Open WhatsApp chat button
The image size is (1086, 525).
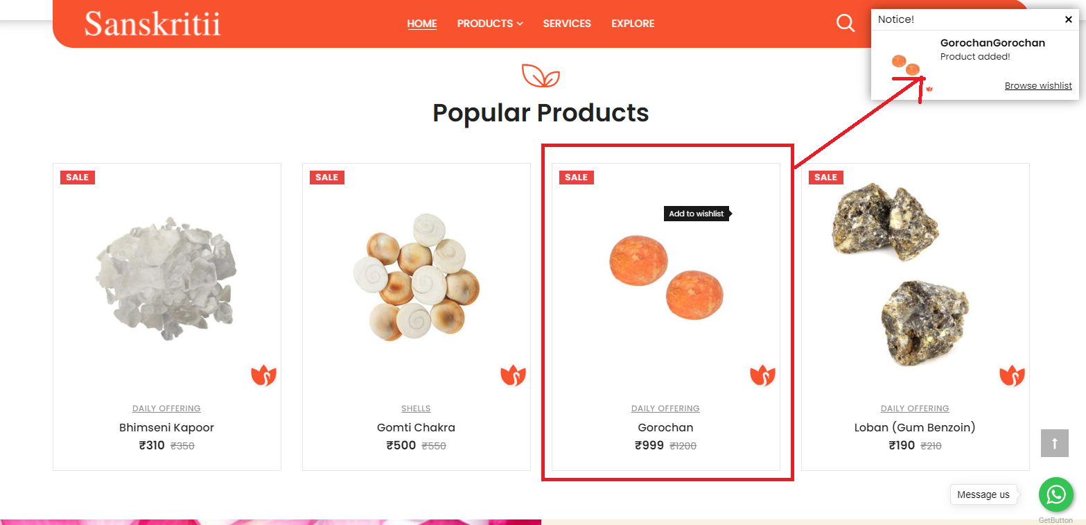point(1056,494)
